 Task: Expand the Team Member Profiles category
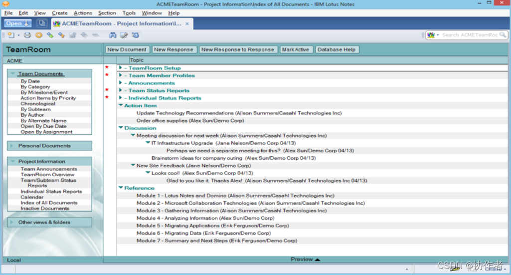click(121, 75)
